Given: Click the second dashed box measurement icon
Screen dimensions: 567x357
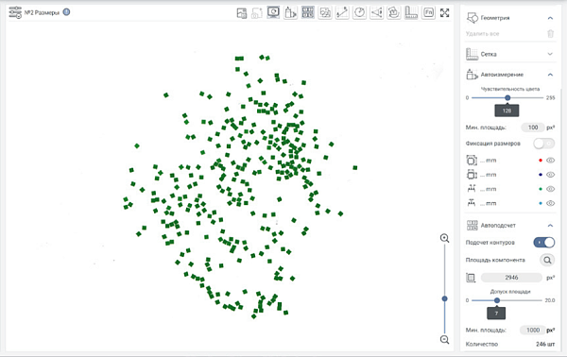Looking at the screenshot, I should pyautogui.click(x=472, y=175).
